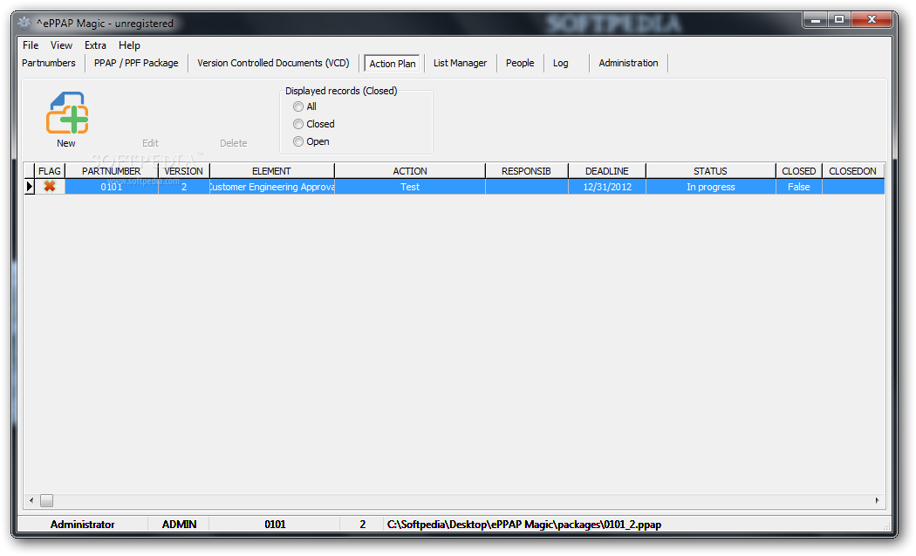Screen dimensions: 916x556
Task: Click the Administrator status bar entry
Action: (x=82, y=525)
